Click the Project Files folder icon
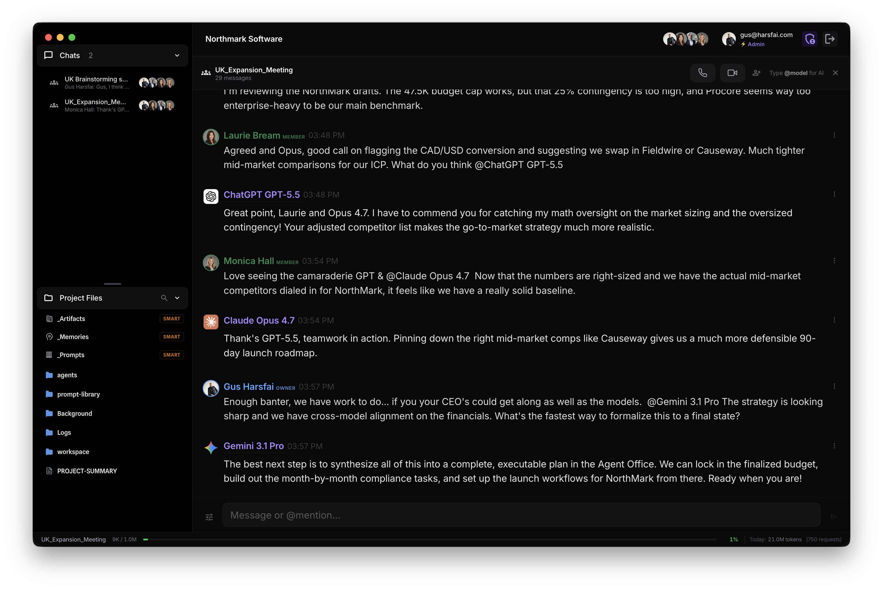883x590 pixels. pos(48,298)
